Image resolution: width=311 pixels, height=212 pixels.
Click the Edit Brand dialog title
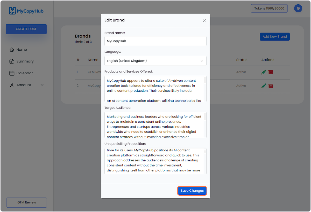(115, 20)
